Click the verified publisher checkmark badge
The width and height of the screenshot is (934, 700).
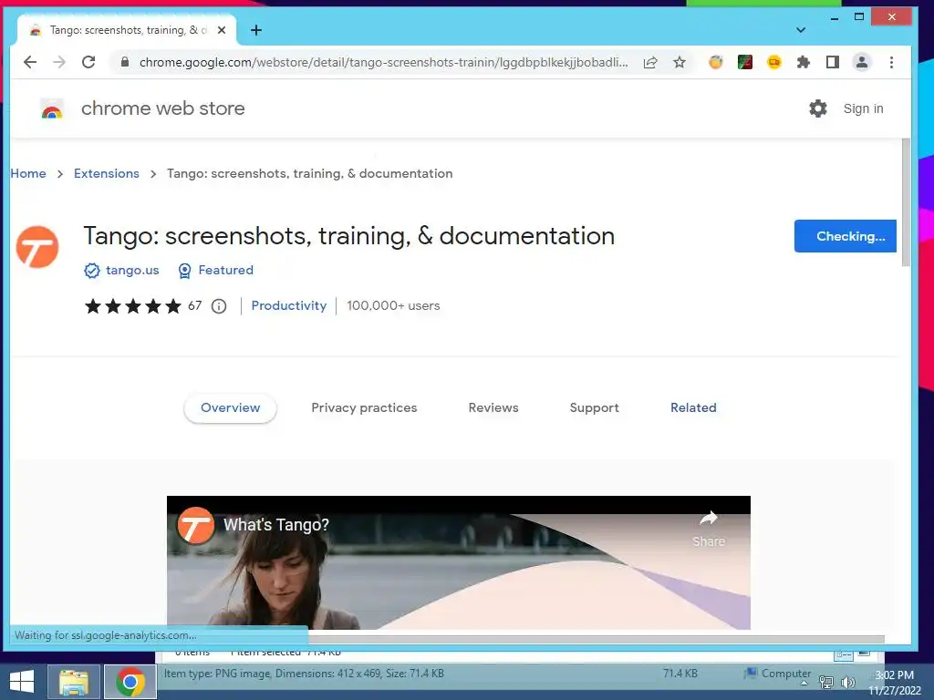[x=92, y=271]
